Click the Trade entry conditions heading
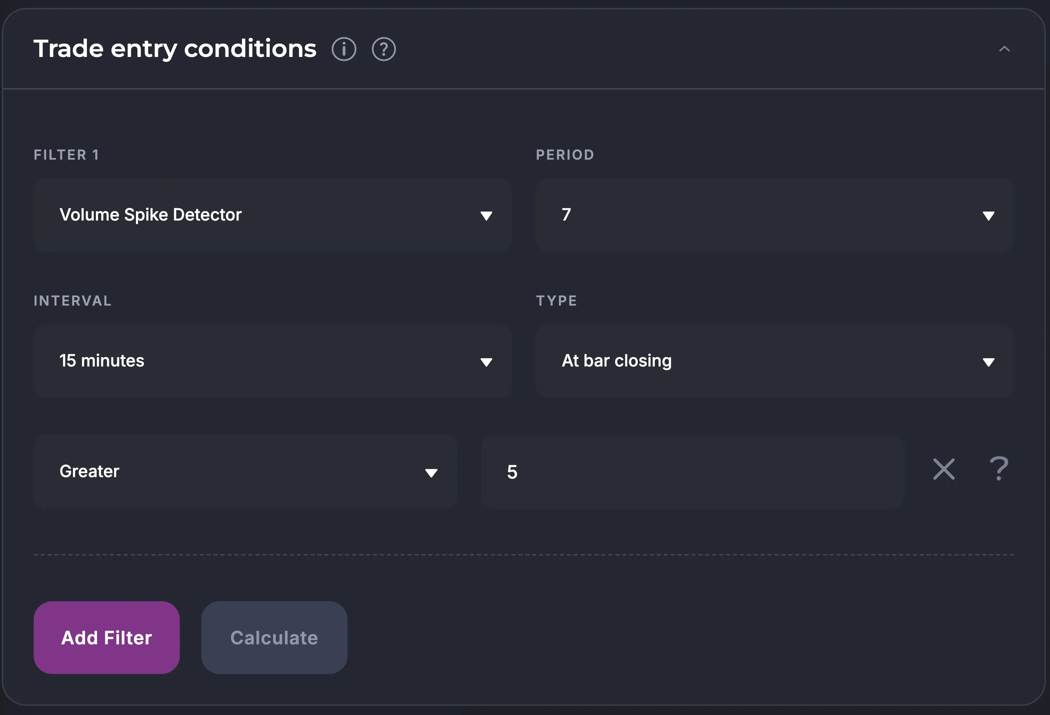This screenshot has height=715, width=1050. click(x=175, y=49)
